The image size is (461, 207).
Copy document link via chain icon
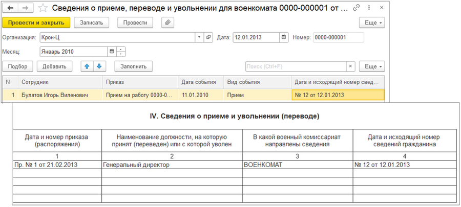pyautogui.click(x=357, y=9)
